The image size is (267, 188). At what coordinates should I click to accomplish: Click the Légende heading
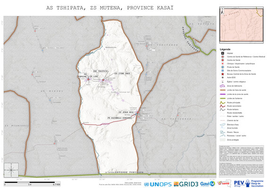point(225,49)
